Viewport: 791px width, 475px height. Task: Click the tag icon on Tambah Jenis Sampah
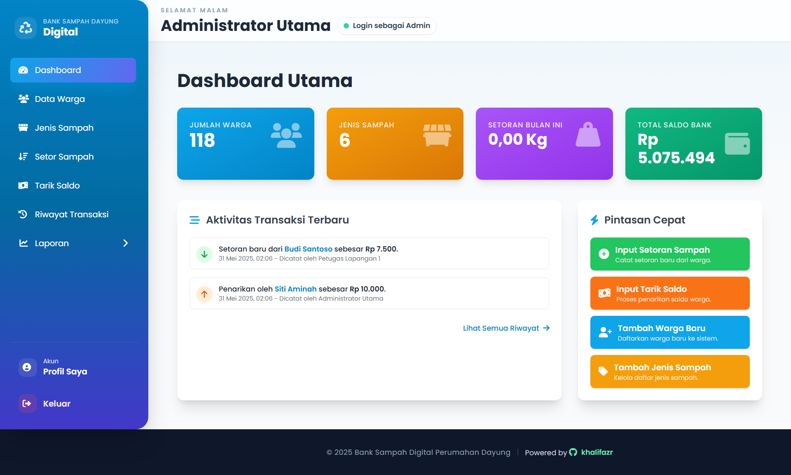pos(603,372)
